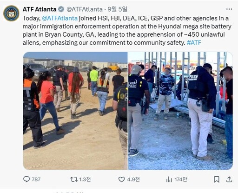
Task: Like the tweet with the heart icon
Action: click(x=121, y=180)
